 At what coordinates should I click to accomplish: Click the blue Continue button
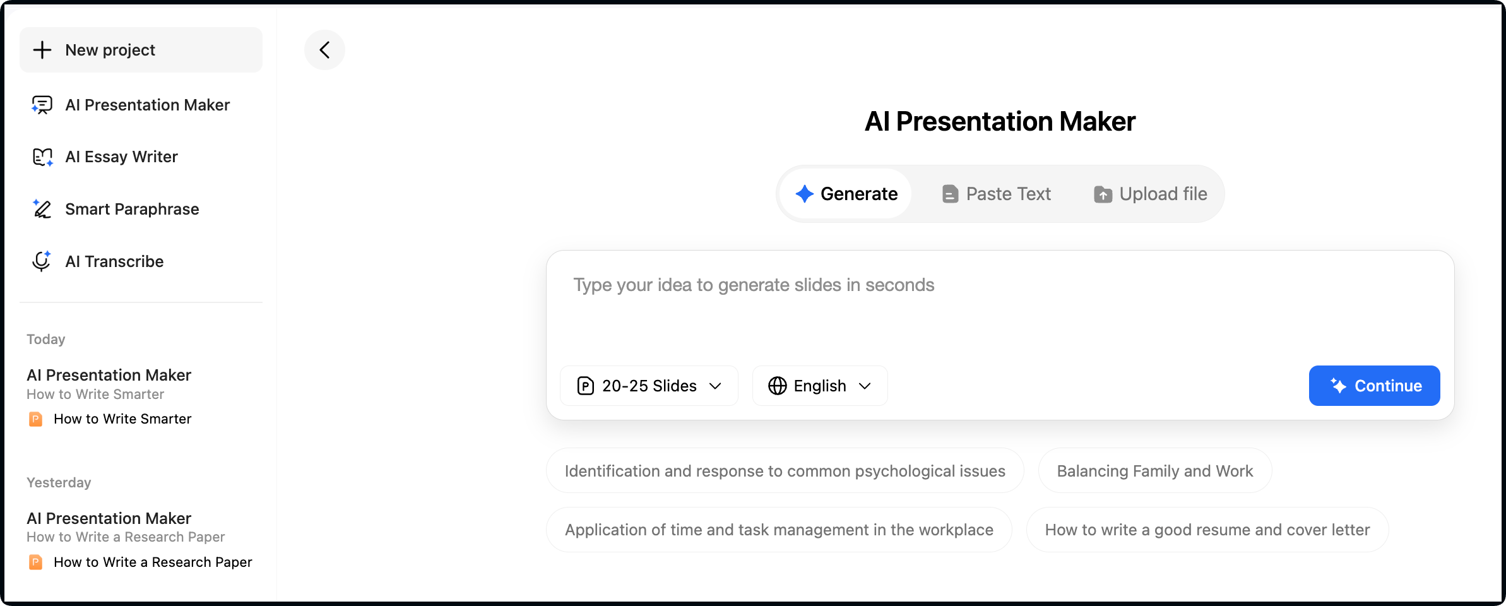(x=1374, y=386)
